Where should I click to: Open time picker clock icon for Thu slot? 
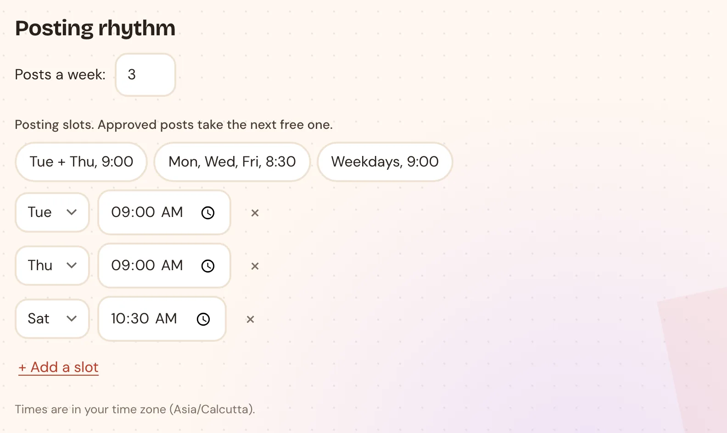tap(208, 266)
